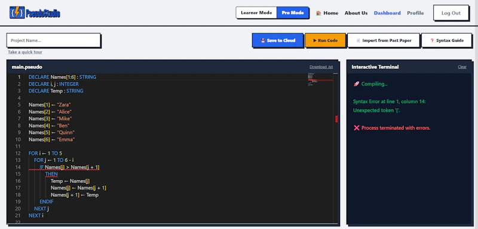Click the 'FOR i ← 1 TO 5' line
The height and width of the screenshot is (229, 478).
pos(45,154)
